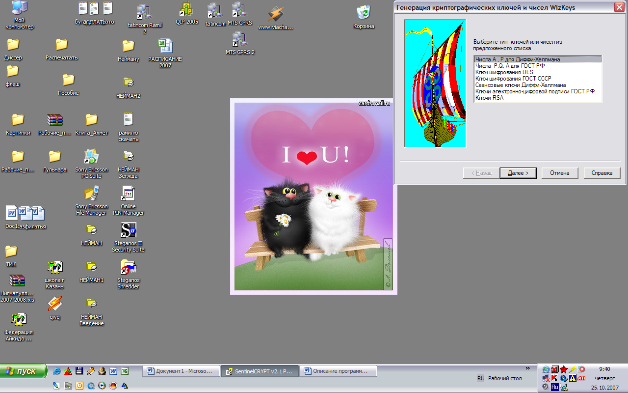This screenshot has height=393, width=628.
Task: Select 'Ключи RSA' in the list
Action: coord(538,98)
